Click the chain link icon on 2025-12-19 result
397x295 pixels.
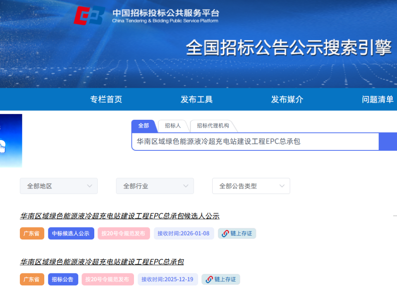click(209, 279)
